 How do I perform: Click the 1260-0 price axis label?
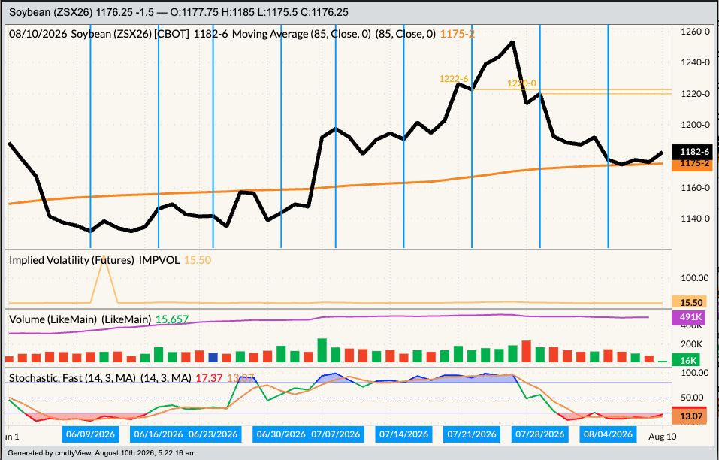(695, 32)
